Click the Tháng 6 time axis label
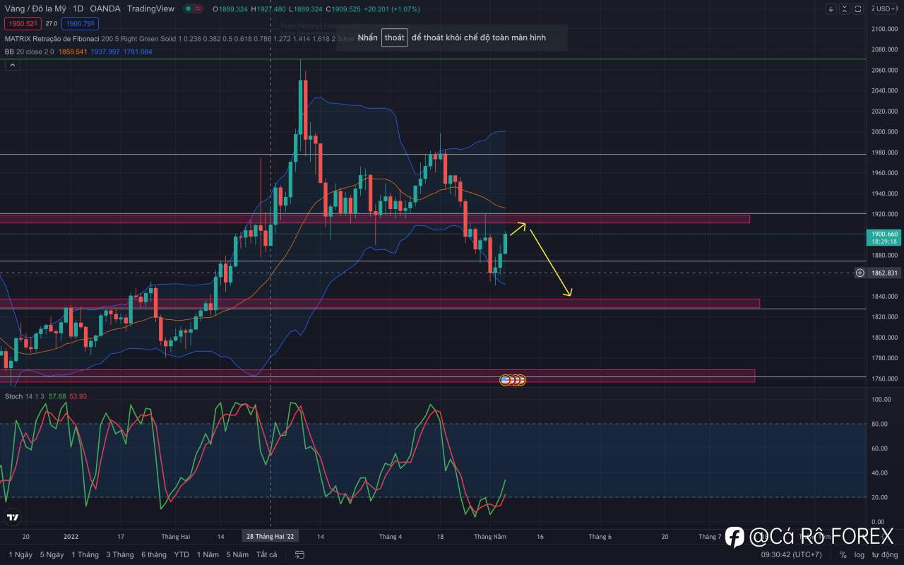904x565 pixels. coord(600,537)
